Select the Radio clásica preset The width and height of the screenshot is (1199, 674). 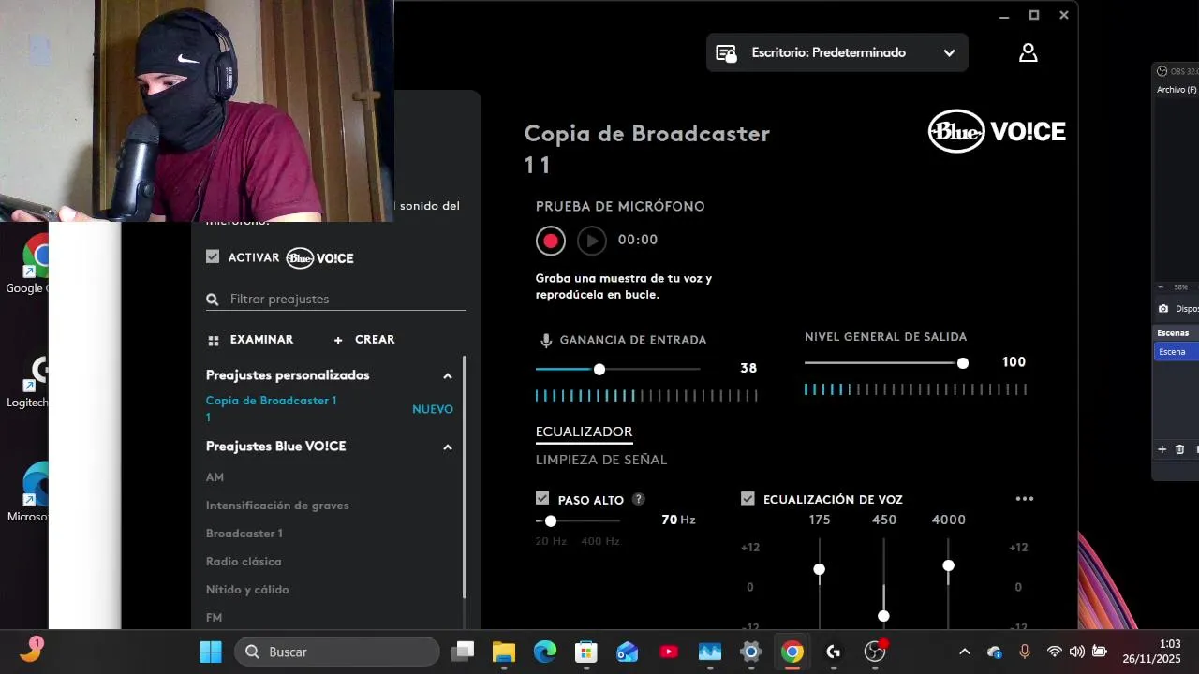point(244,562)
